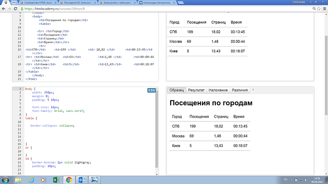Screen dimensions: 328x184
Task: Close the Александра Запорожец tab
Action: (174, 3)
